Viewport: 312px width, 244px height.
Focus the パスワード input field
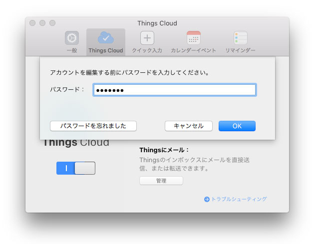point(175,90)
